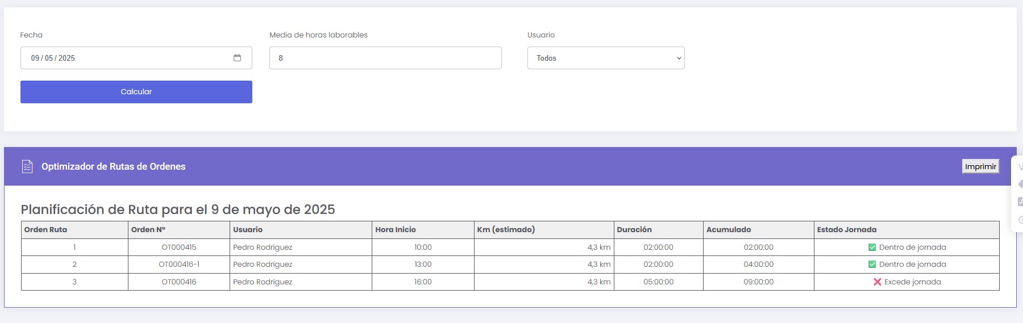
Task: Click the green check icon for order OT000415
Action: click(872, 248)
